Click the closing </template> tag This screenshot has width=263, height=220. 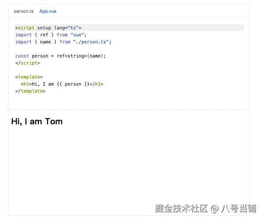[30, 91]
